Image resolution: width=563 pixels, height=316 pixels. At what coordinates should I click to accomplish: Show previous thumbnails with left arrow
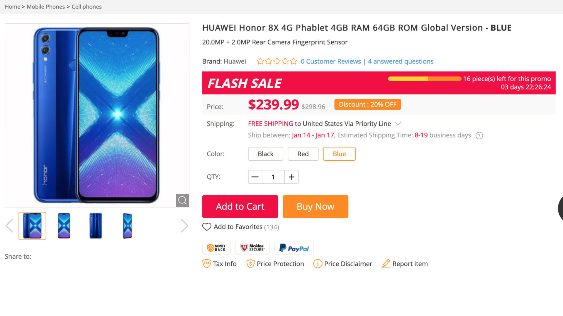tap(9, 226)
